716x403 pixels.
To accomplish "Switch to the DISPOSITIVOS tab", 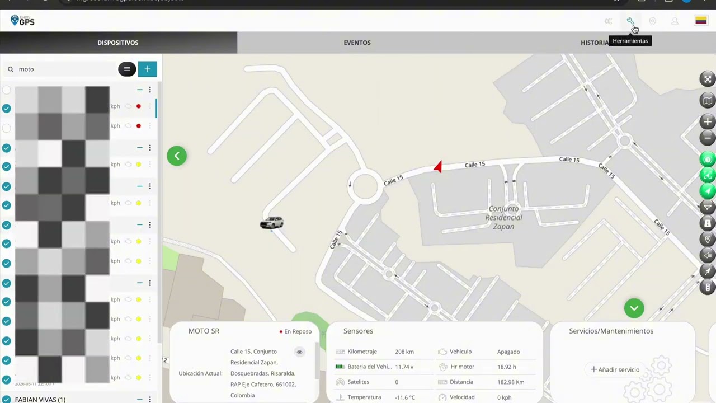I will tap(118, 43).
